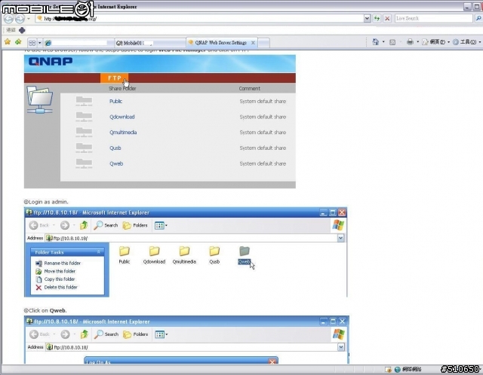The image size is (483, 375).
Task: Open the 工具 (Tools) menu
Action: point(466,42)
